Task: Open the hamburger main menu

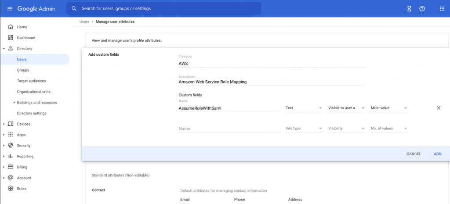Action: click(x=10, y=9)
